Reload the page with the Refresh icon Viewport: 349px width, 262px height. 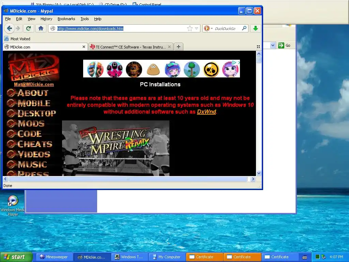tap(29, 28)
